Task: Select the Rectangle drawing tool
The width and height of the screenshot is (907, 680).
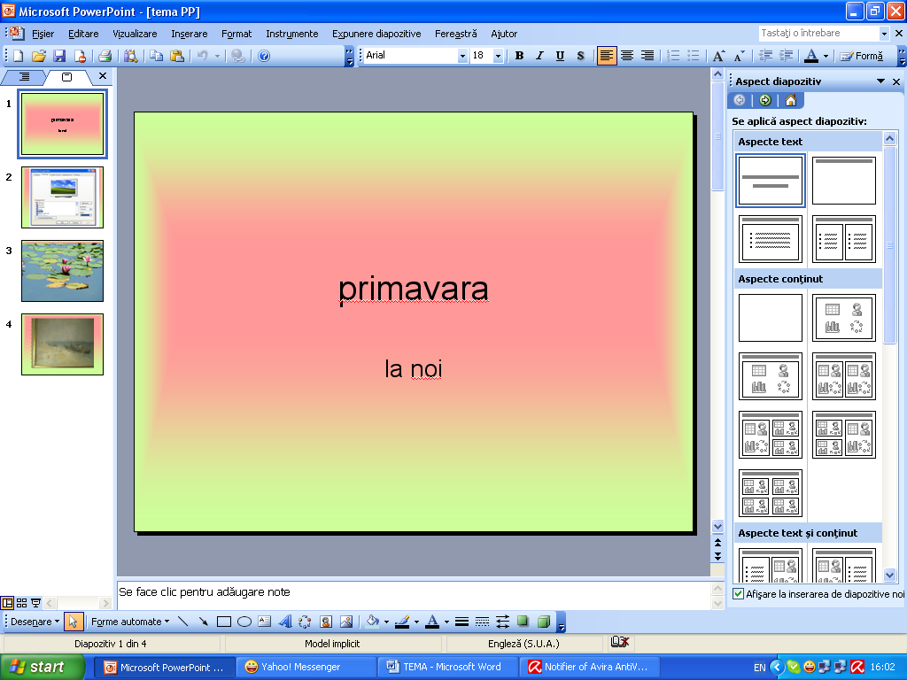Action: 224,622
